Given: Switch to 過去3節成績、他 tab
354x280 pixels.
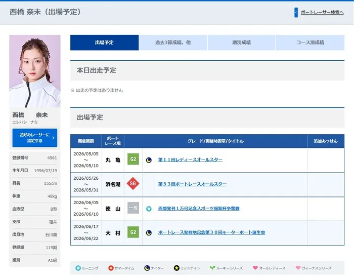Looking at the screenshot, I should tap(173, 43).
